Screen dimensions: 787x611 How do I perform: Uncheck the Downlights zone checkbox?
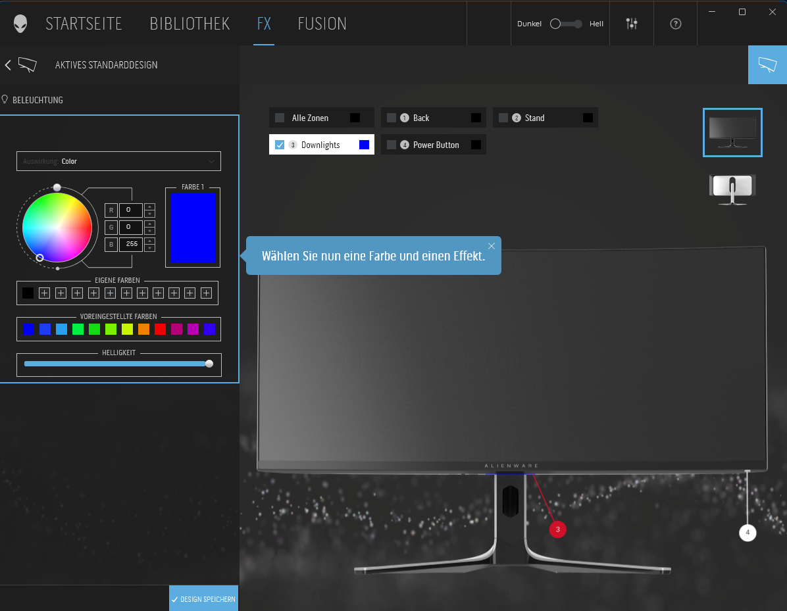point(280,145)
